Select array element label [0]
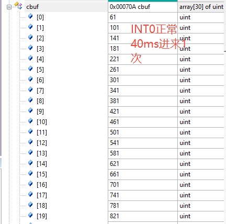The height and width of the screenshot is (224, 226). pyautogui.click(x=40, y=17)
